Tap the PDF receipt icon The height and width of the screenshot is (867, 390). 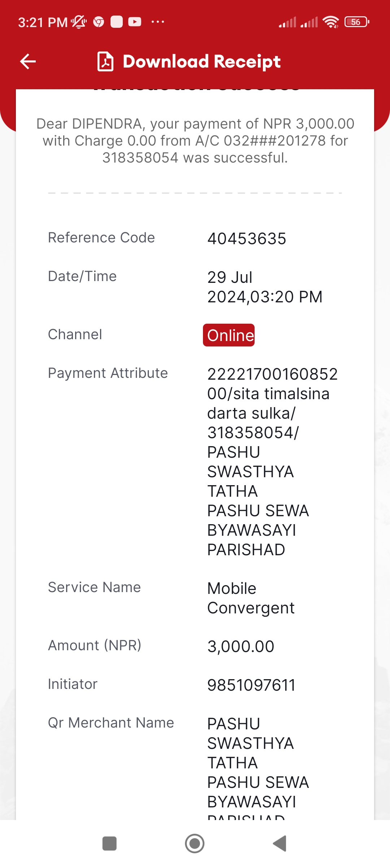[105, 61]
